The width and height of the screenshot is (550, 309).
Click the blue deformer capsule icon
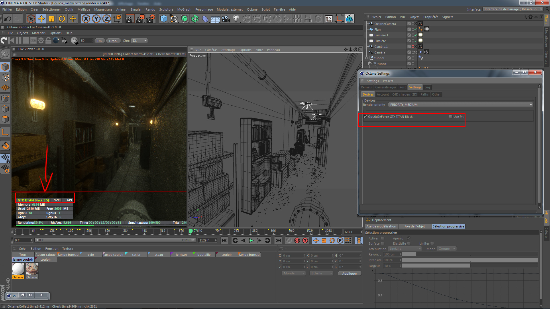coord(205,19)
